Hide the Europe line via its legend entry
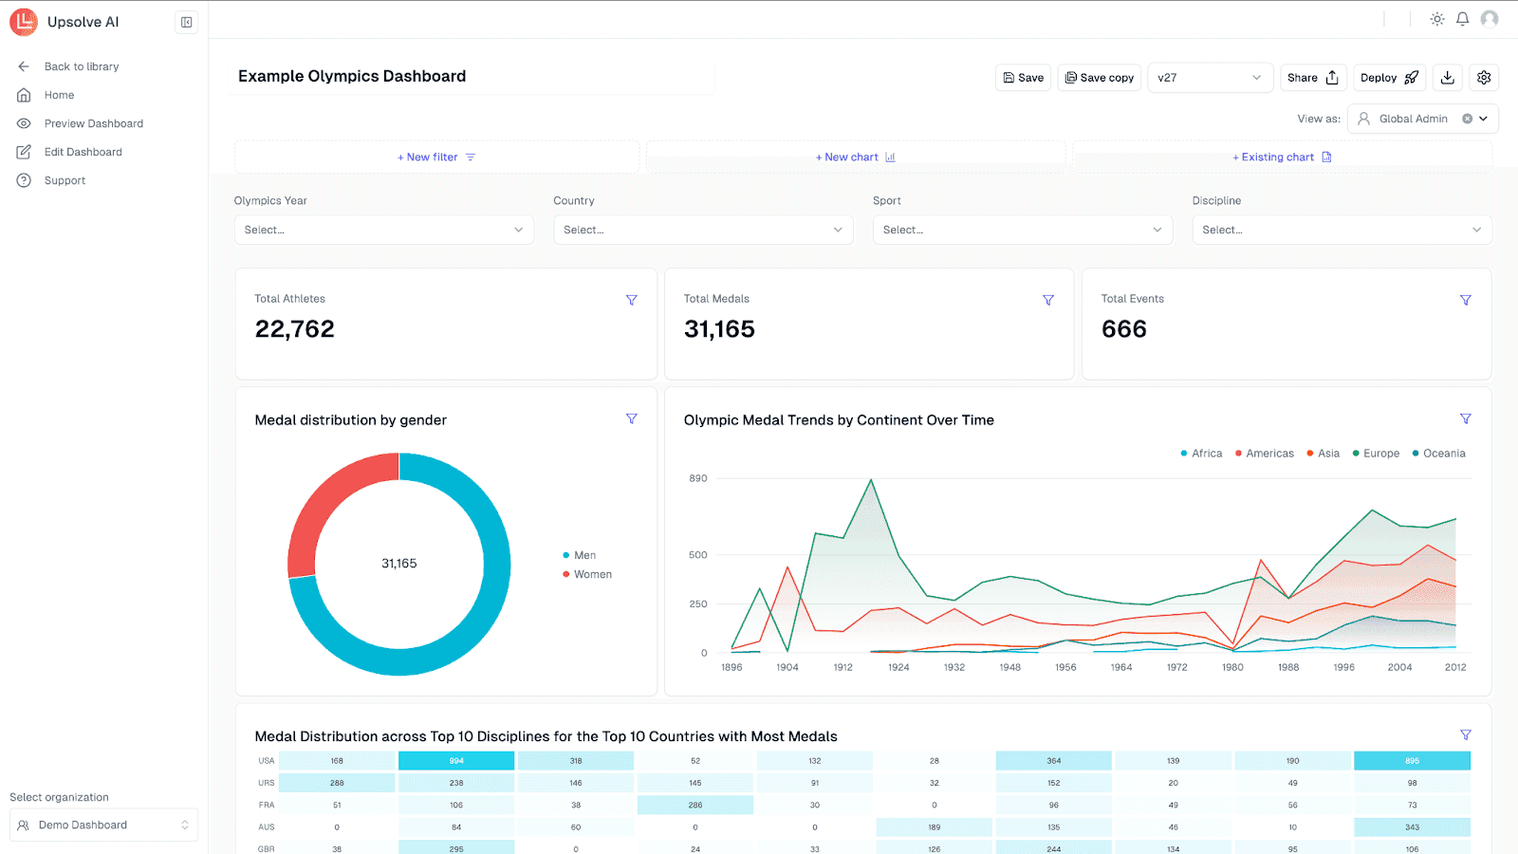 (1376, 453)
